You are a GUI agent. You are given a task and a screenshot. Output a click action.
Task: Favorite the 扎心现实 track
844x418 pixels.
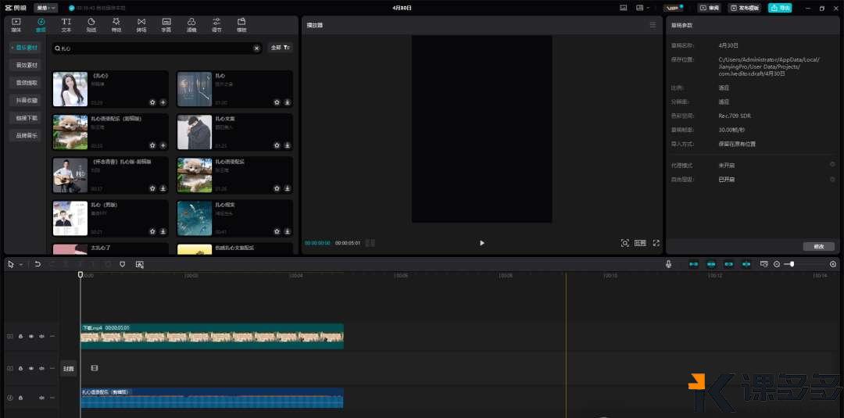(x=277, y=231)
